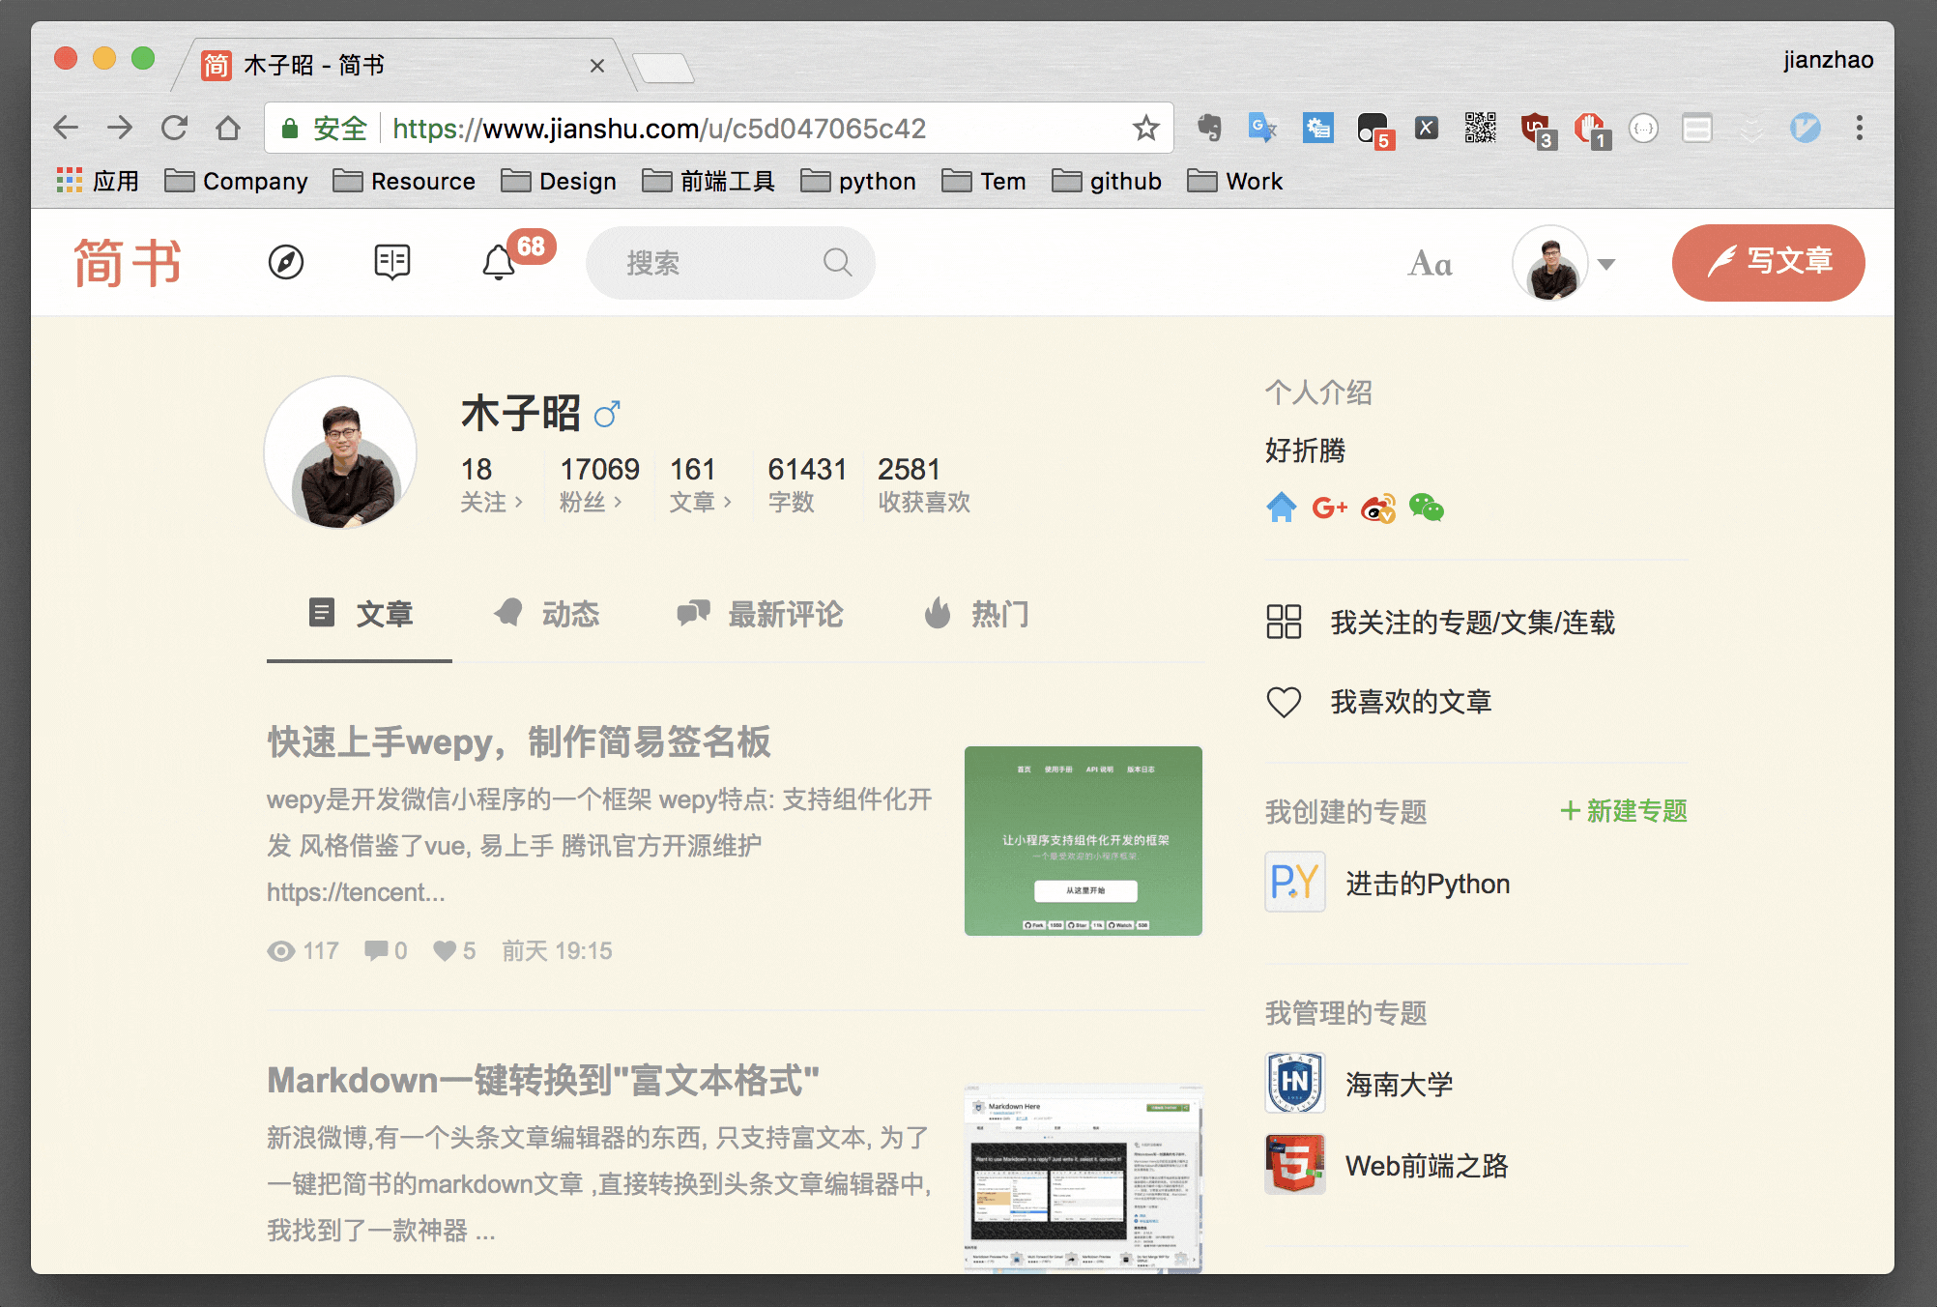Open the Google+ profile icon
The height and width of the screenshot is (1307, 1937).
pyautogui.click(x=1329, y=508)
